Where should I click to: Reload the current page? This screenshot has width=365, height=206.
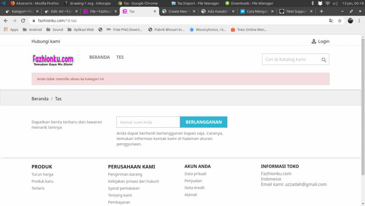coord(23,21)
